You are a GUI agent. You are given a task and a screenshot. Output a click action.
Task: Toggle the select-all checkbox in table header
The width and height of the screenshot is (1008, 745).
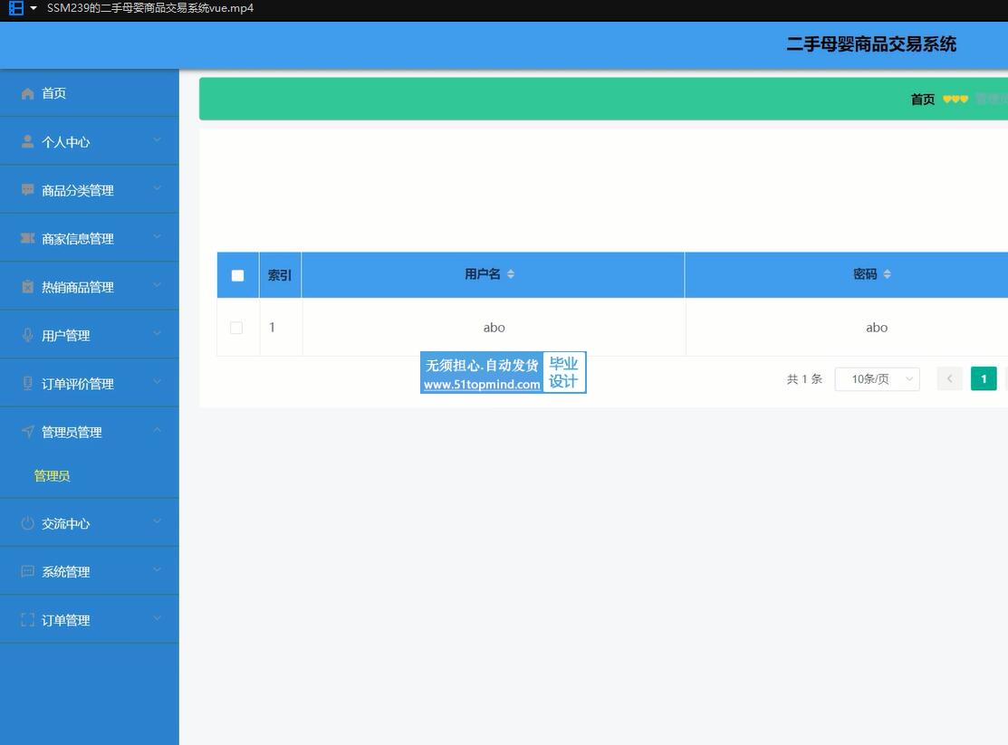(x=238, y=275)
